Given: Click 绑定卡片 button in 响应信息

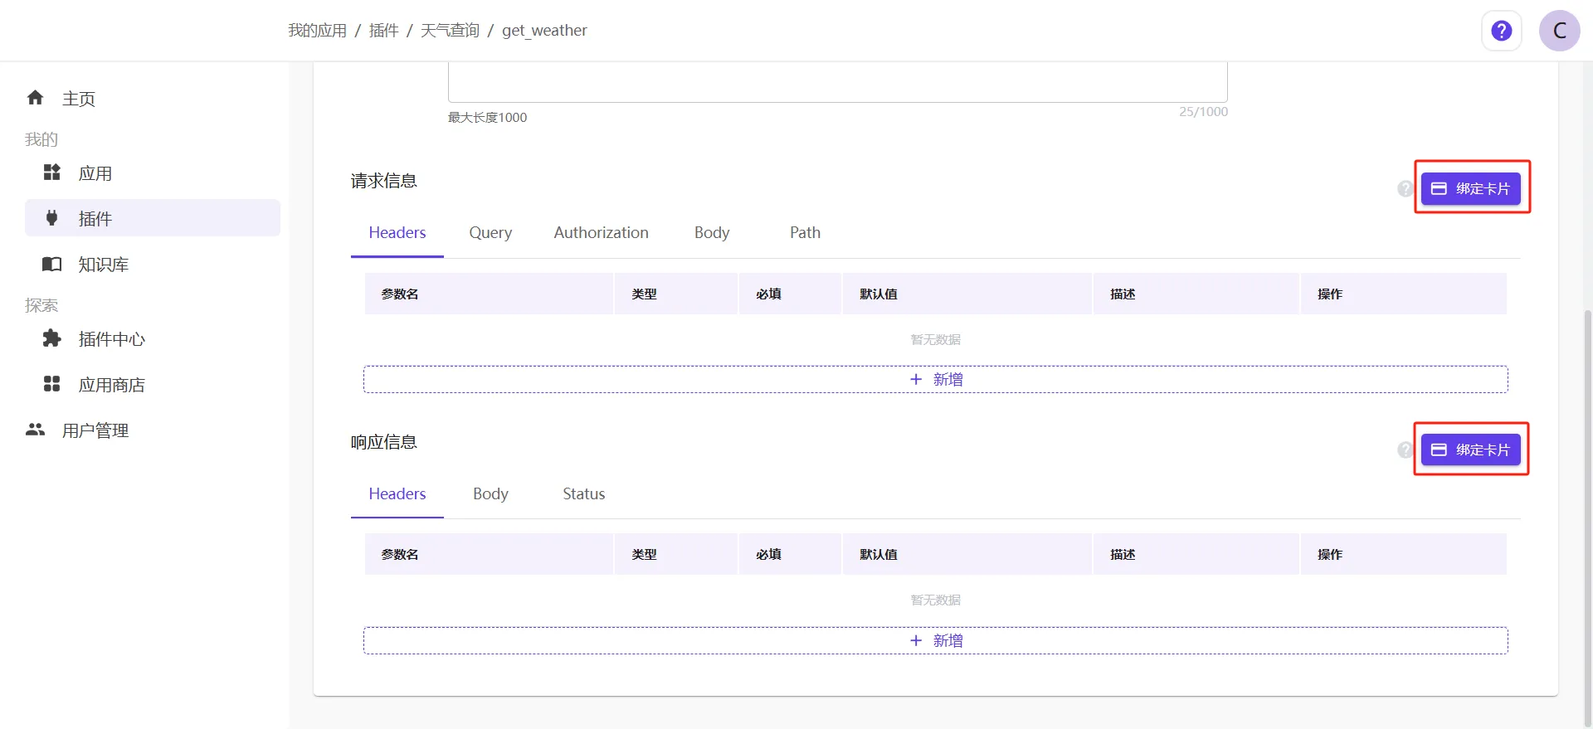Looking at the screenshot, I should tap(1471, 450).
